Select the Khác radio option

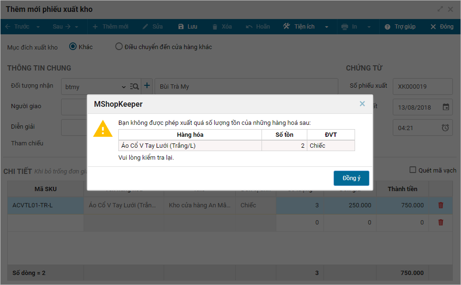click(73, 46)
